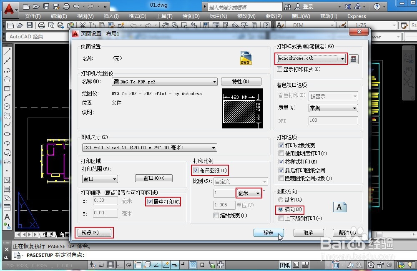The height and width of the screenshot is (271, 417).
Task: Click the Pan hand icon in standard toolbar
Action: [x=166, y=25]
